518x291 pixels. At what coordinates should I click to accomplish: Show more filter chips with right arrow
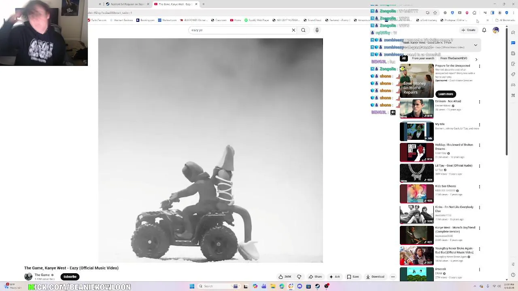click(476, 59)
